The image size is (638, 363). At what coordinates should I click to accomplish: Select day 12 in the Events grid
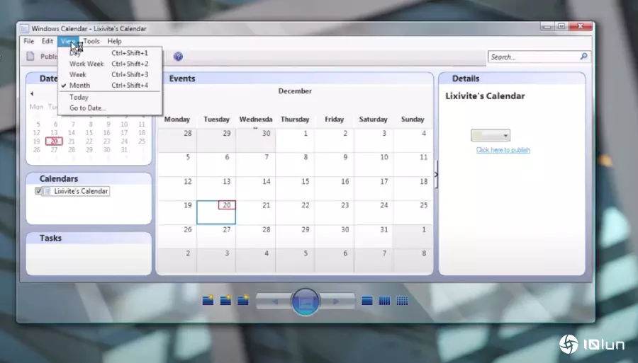click(x=177, y=188)
